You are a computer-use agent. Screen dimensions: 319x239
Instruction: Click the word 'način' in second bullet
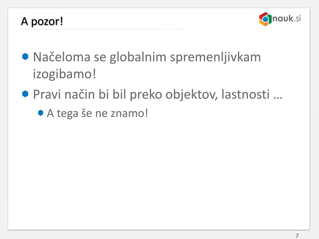(x=79, y=95)
